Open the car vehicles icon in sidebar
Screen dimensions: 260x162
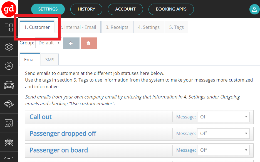point(9,85)
